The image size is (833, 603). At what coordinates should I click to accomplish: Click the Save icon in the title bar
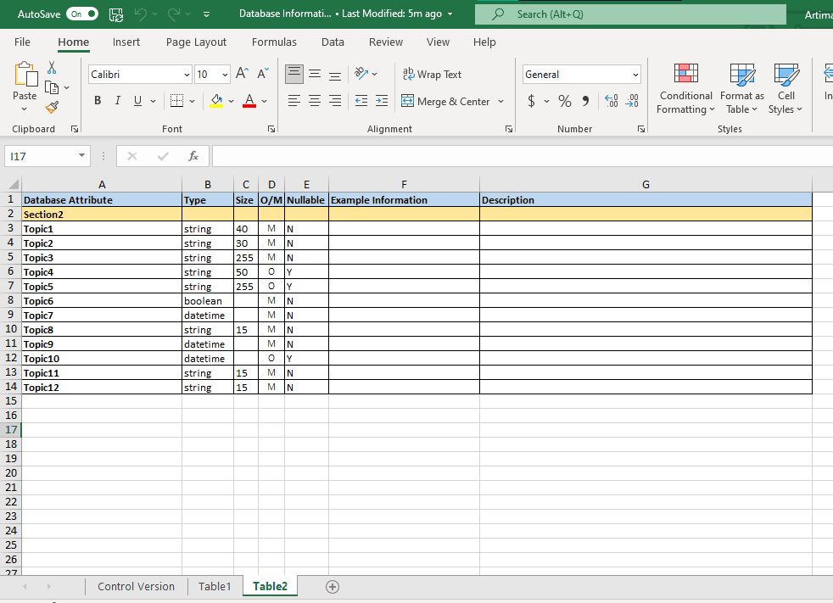[116, 15]
